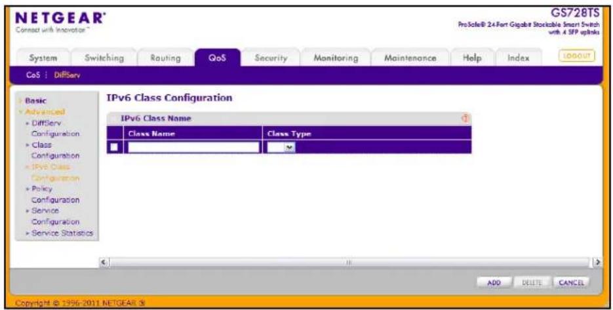Switch to the Switching tab
This screenshot has width=613, height=310.
[104, 58]
